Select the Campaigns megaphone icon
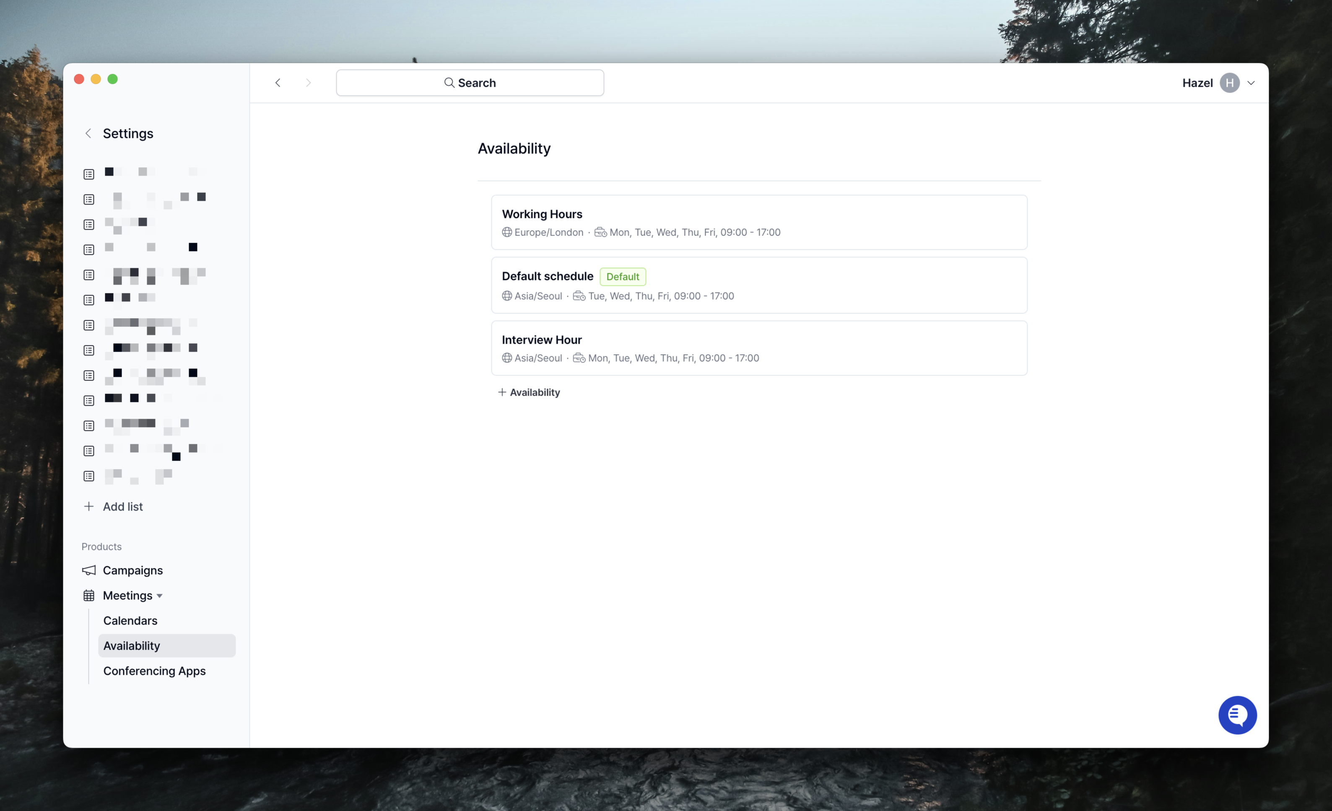Image resolution: width=1332 pixels, height=811 pixels. pos(88,570)
